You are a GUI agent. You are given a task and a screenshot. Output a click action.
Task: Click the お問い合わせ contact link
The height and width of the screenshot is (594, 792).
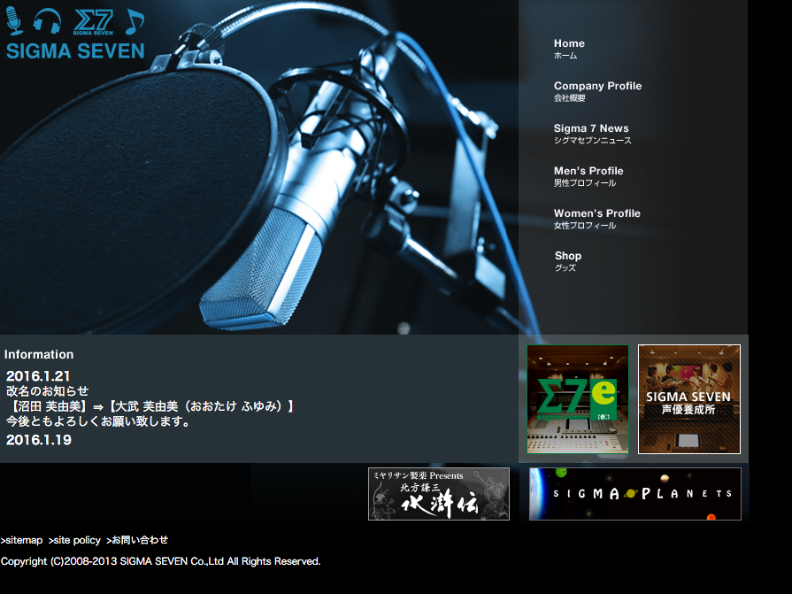(x=137, y=540)
